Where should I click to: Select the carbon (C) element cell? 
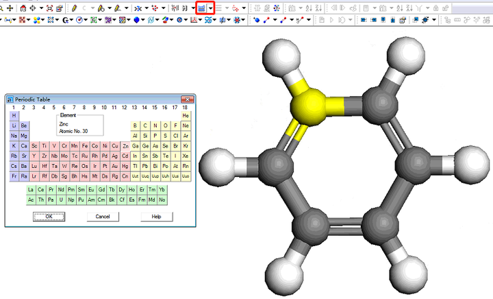145,125
